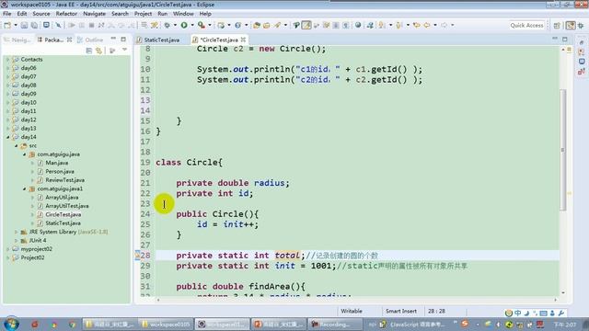This screenshot has width=589, height=331.
Task: Close the CircleTest.java editor tab
Action: click(x=243, y=40)
